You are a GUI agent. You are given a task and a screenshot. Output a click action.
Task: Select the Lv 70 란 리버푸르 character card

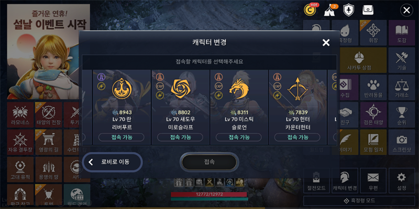[122, 107]
